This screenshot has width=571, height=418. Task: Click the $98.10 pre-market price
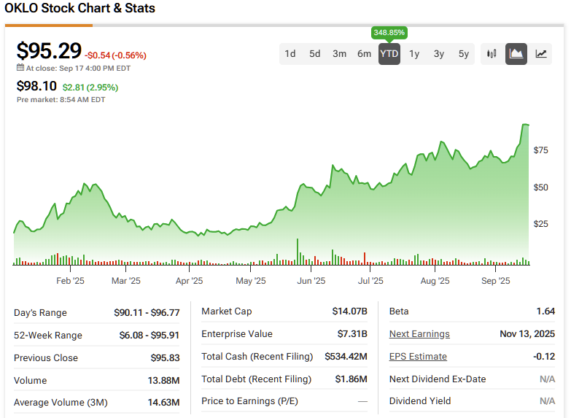[x=36, y=86]
